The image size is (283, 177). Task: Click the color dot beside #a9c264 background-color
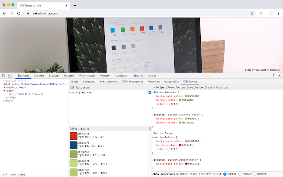pyautogui.click(x=187, y=96)
